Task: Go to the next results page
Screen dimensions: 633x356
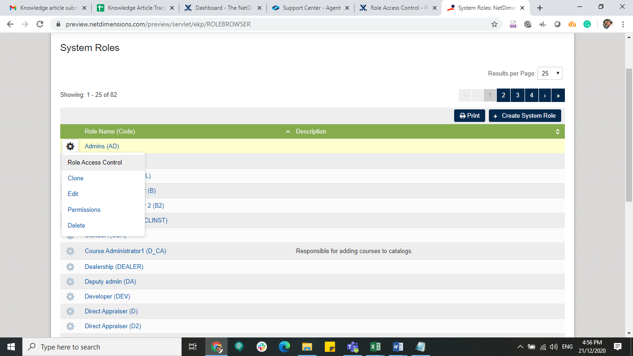Action: click(544, 95)
